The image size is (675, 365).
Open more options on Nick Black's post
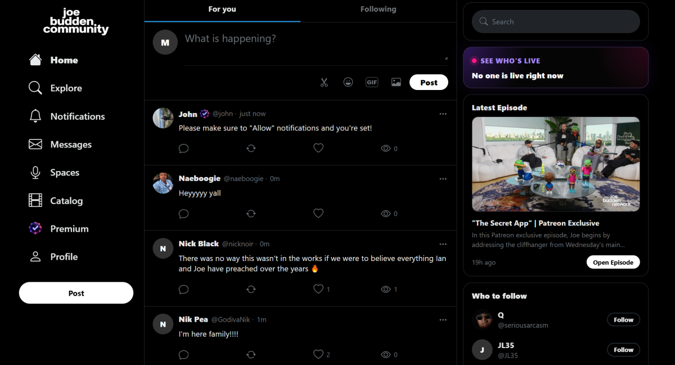point(443,244)
